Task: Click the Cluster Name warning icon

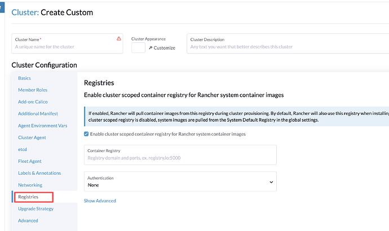Action: click(118, 39)
